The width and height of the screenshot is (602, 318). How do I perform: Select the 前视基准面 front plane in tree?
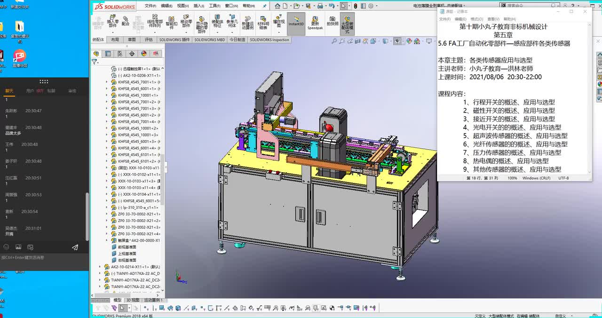pos(127,247)
